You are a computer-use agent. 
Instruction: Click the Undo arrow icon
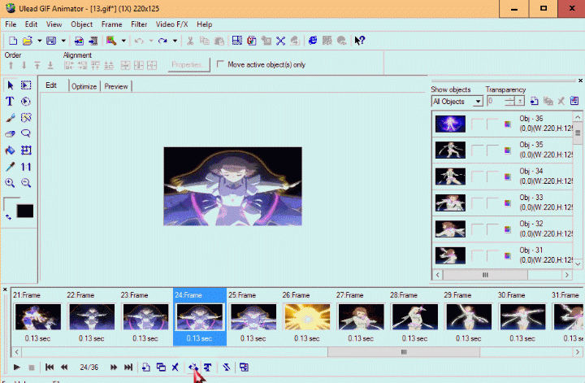(x=139, y=41)
